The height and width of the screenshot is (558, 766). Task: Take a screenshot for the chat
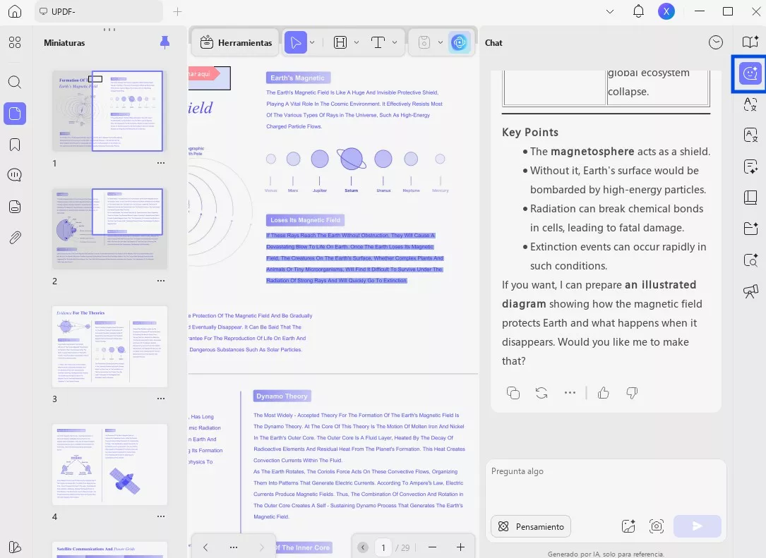pos(656,526)
